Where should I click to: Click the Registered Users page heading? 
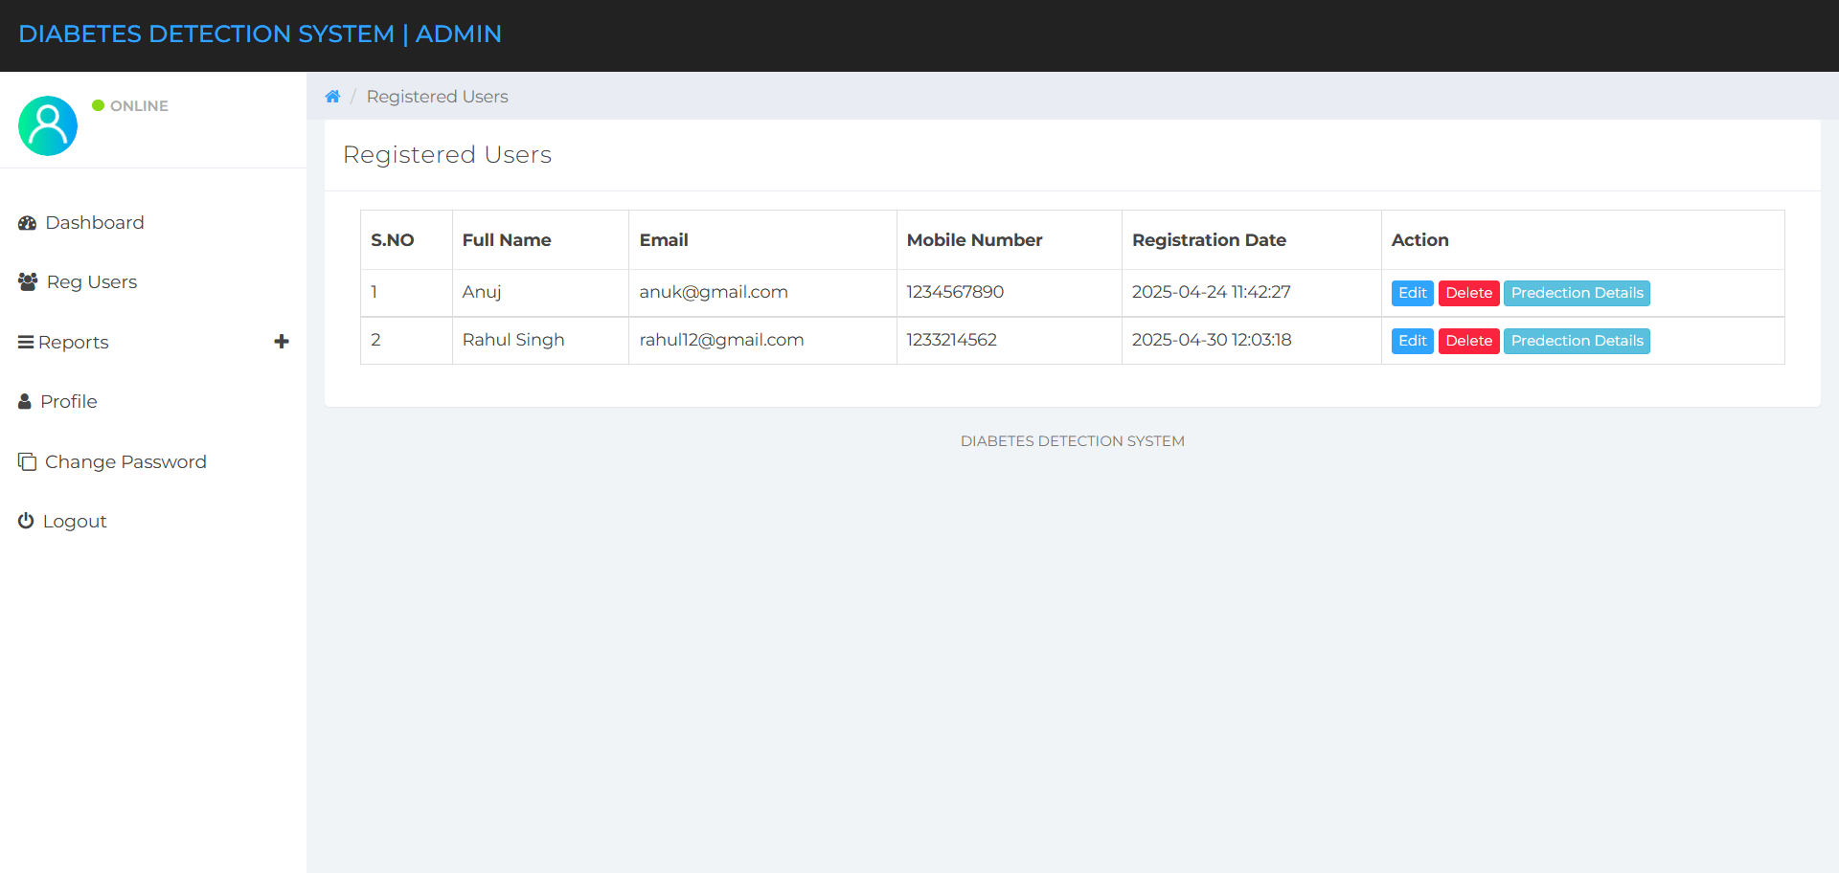[447, 154]
